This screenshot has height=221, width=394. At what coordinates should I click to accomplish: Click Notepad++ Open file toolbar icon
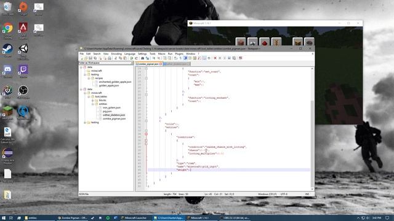pos(86,58)
